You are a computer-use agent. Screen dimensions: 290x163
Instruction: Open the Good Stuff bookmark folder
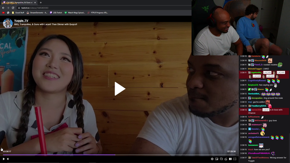click(x=18, y=13)
